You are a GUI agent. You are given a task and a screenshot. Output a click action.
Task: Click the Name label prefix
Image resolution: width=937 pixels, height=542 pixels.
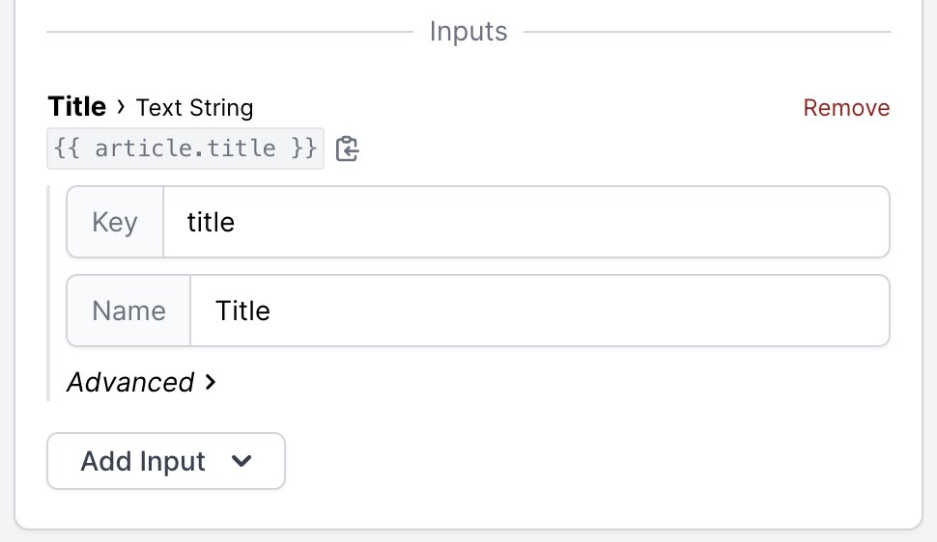129,311
